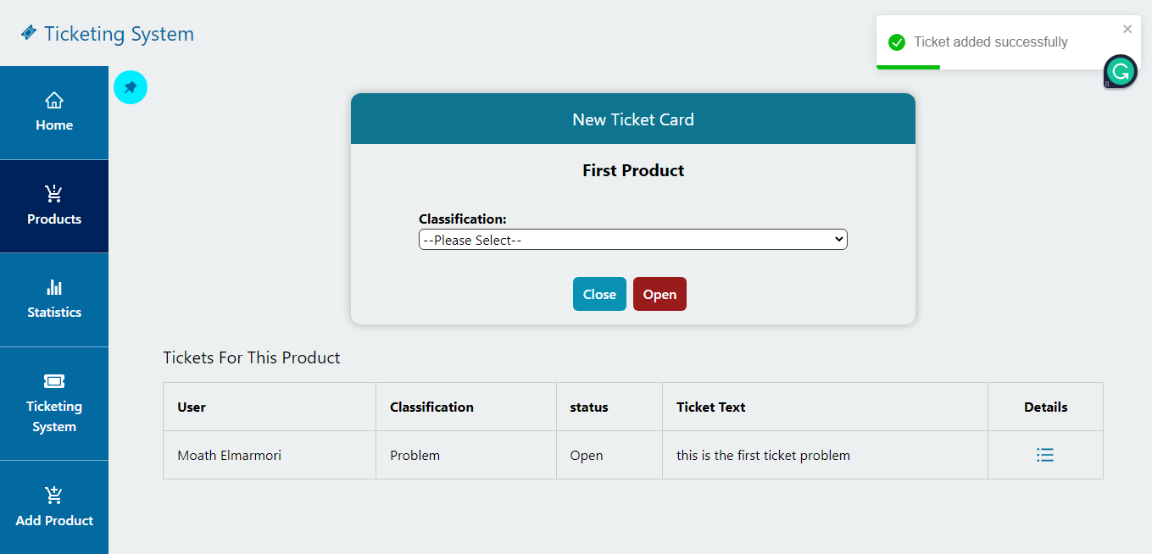Select the Products cart icon

click(x=54, y=193)
